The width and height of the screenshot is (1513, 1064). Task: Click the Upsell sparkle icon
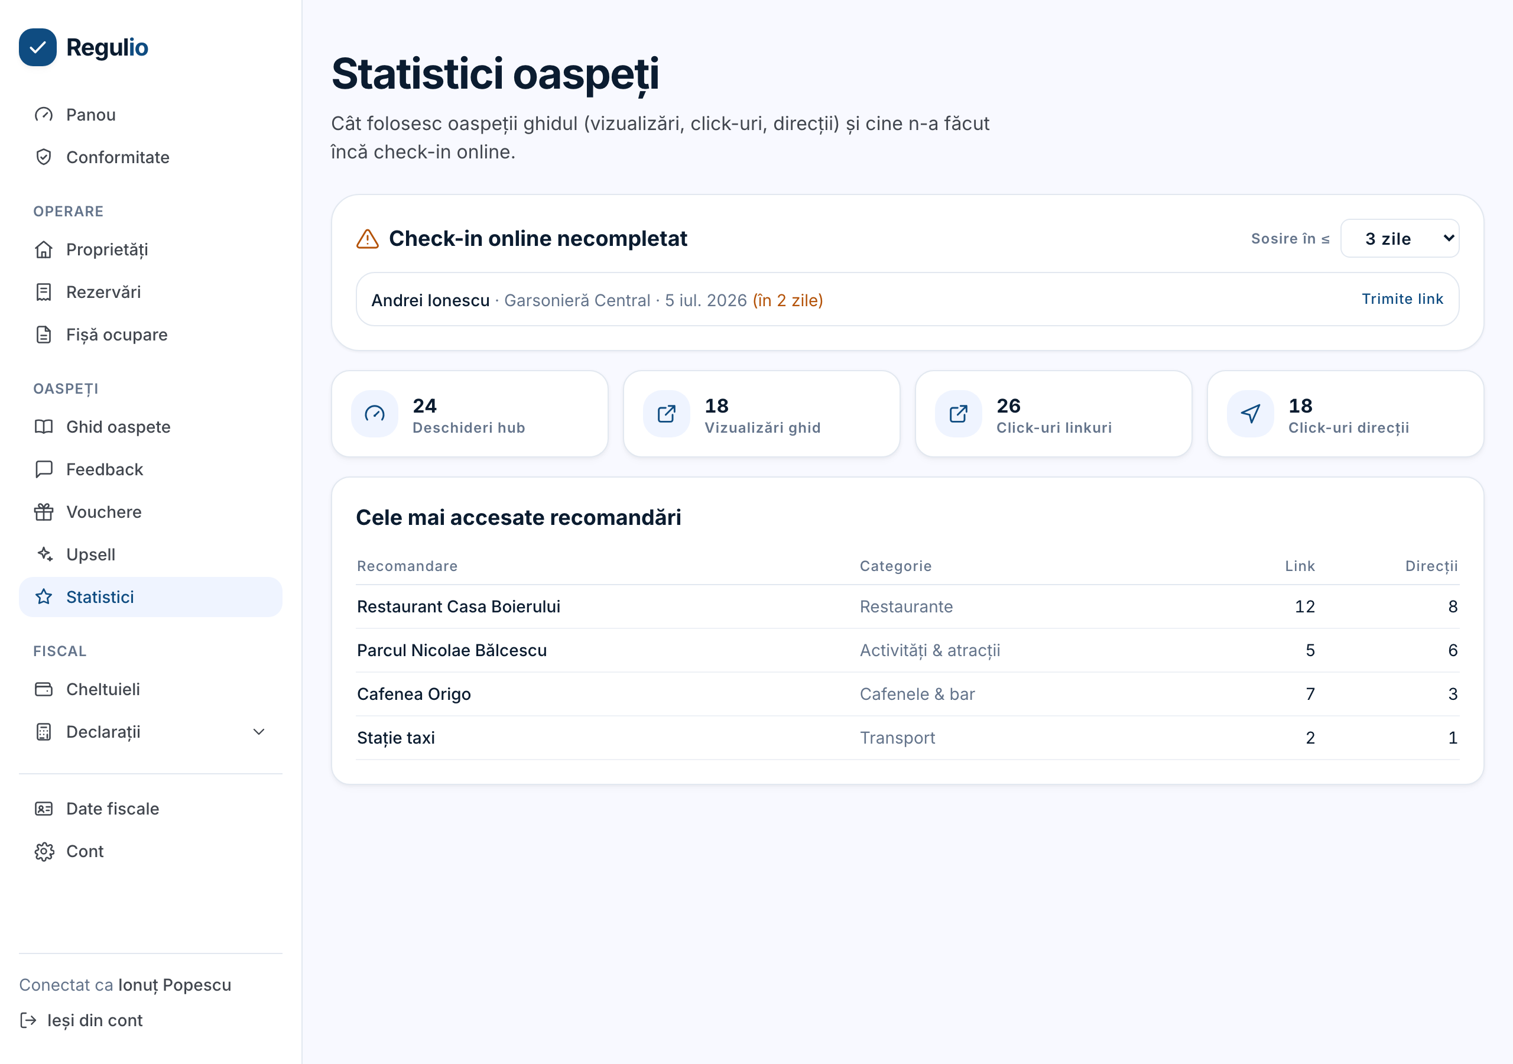point(44,554)
